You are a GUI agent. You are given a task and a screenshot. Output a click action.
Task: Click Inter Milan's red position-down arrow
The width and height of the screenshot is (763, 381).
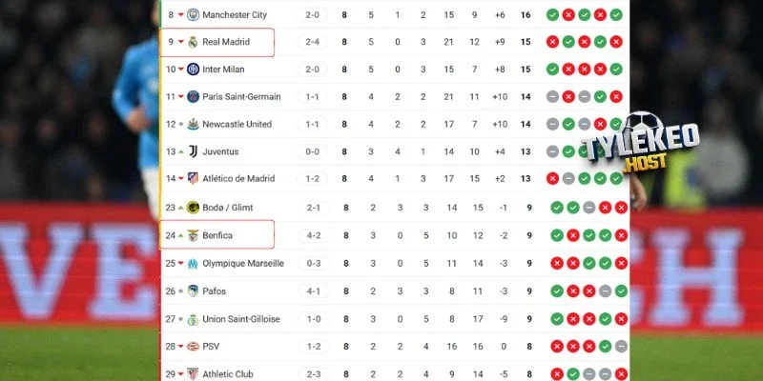click(179, 70)
